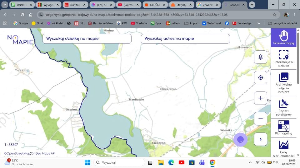300x168 pixels.
Task: Open Plan ogólny tool
Action: click(x=283, y=128)
